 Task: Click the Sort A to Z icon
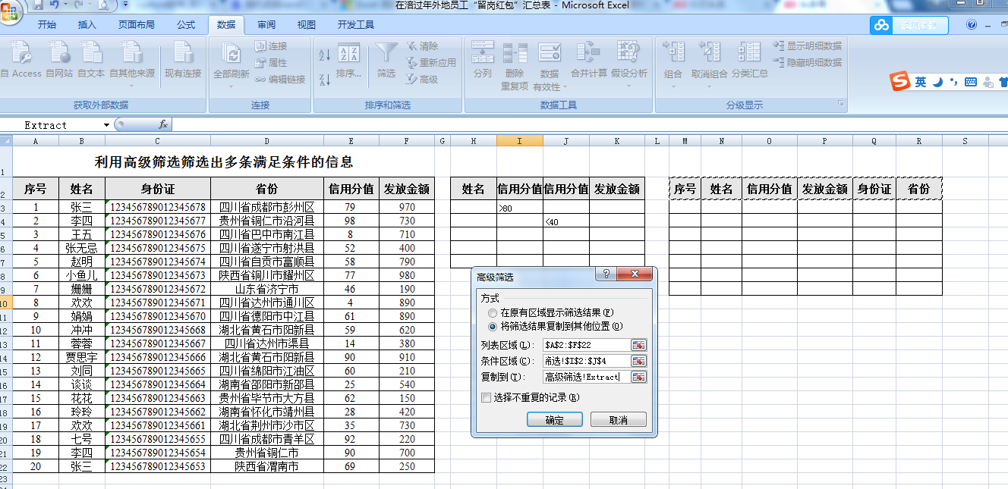click(x=324, y=55)
